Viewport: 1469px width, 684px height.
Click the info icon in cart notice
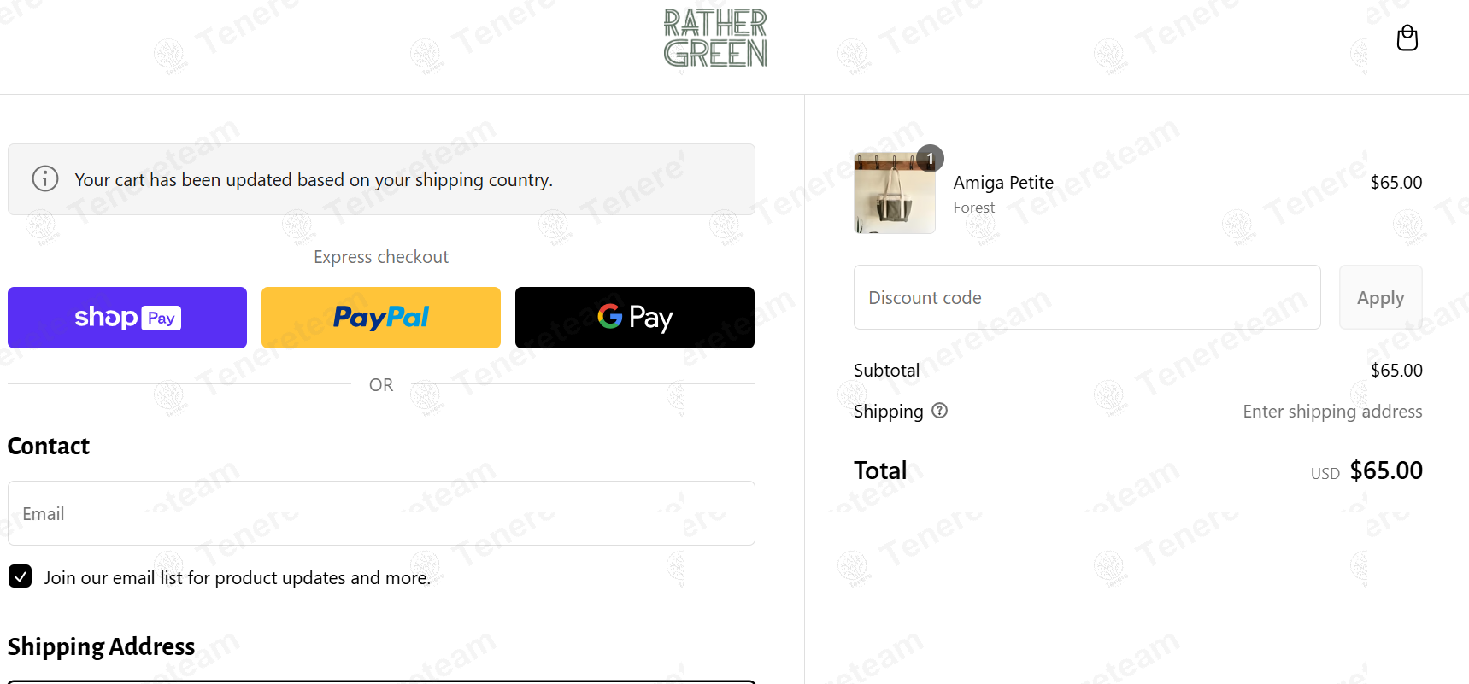point(45,178)
